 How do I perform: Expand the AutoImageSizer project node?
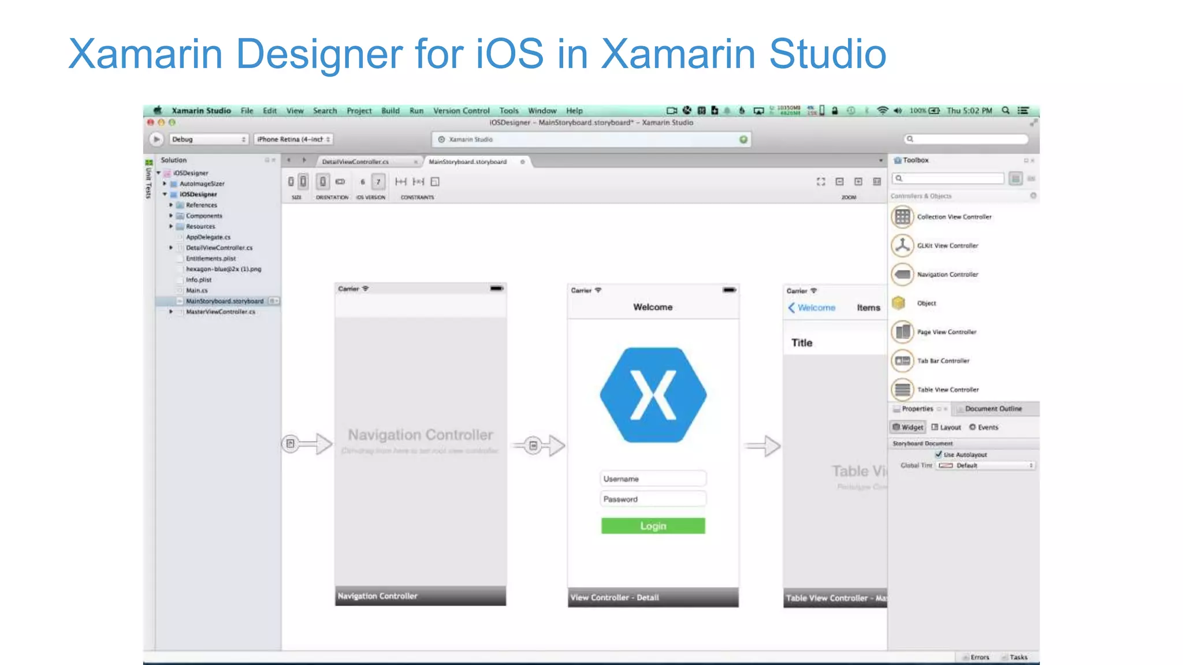tap(165, 184)
